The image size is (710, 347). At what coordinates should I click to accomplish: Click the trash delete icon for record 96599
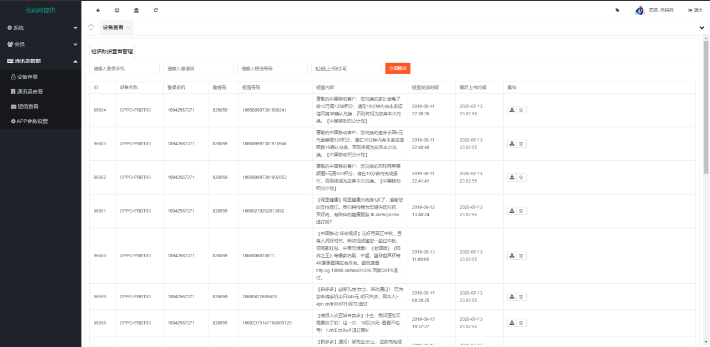point(521,296)
